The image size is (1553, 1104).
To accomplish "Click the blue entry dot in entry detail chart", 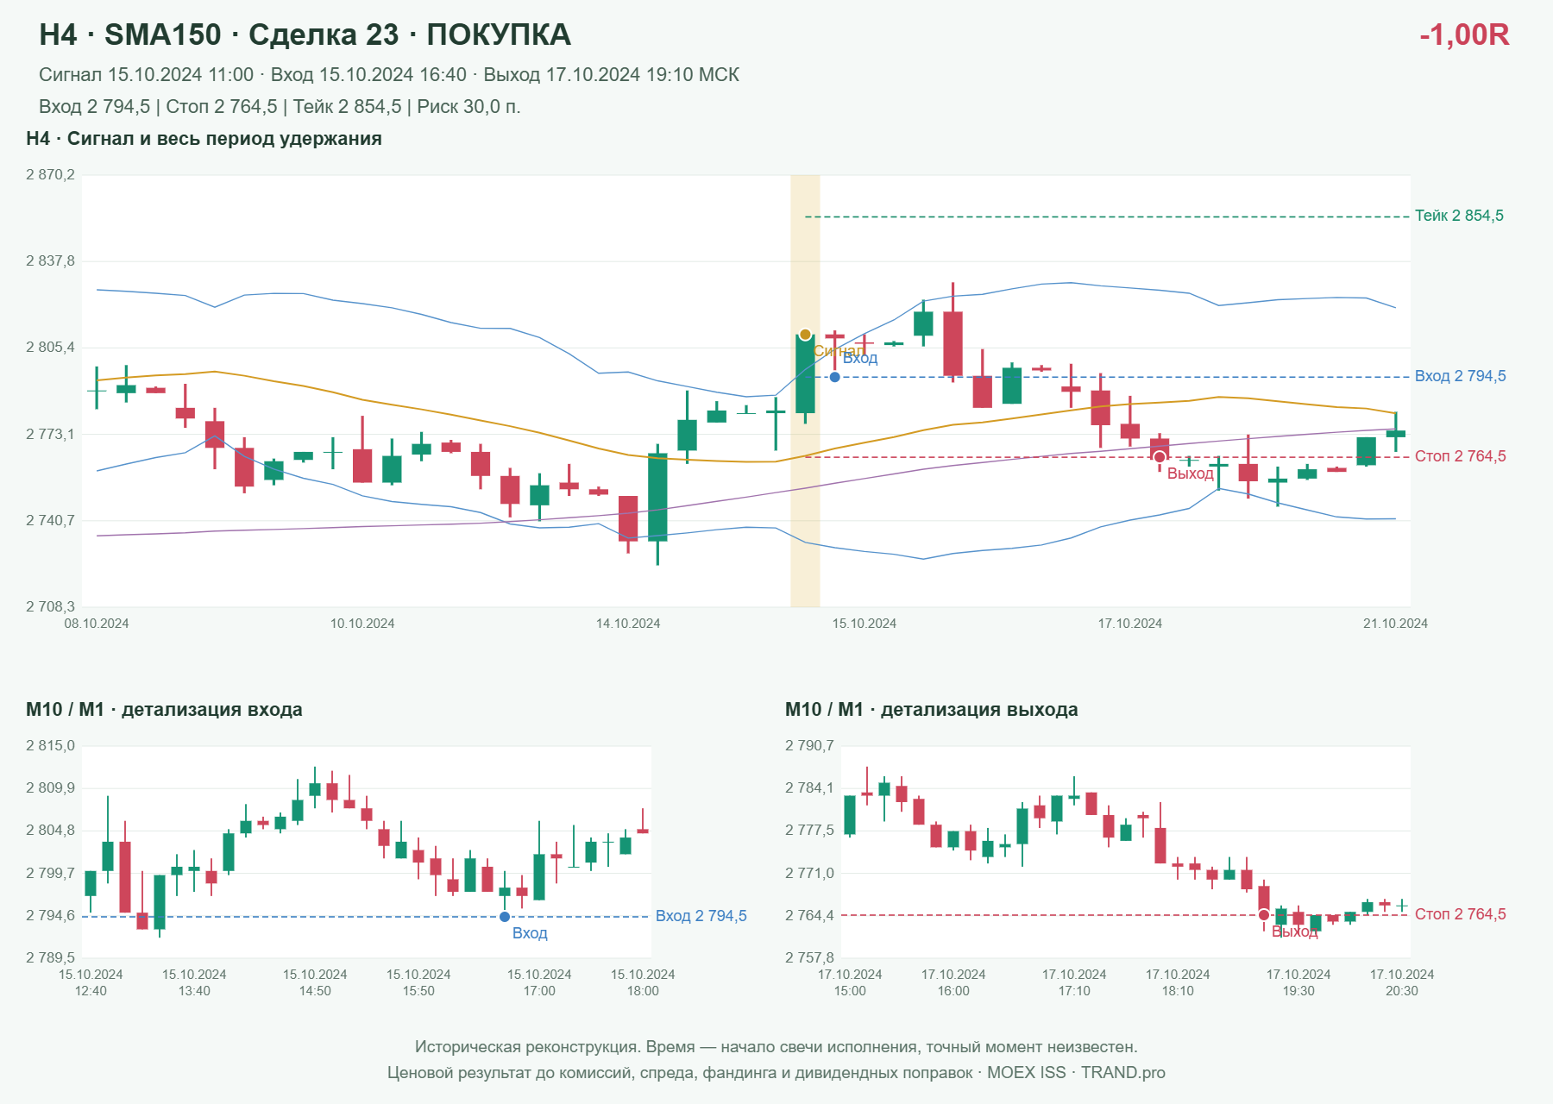I will click(505, 917).
